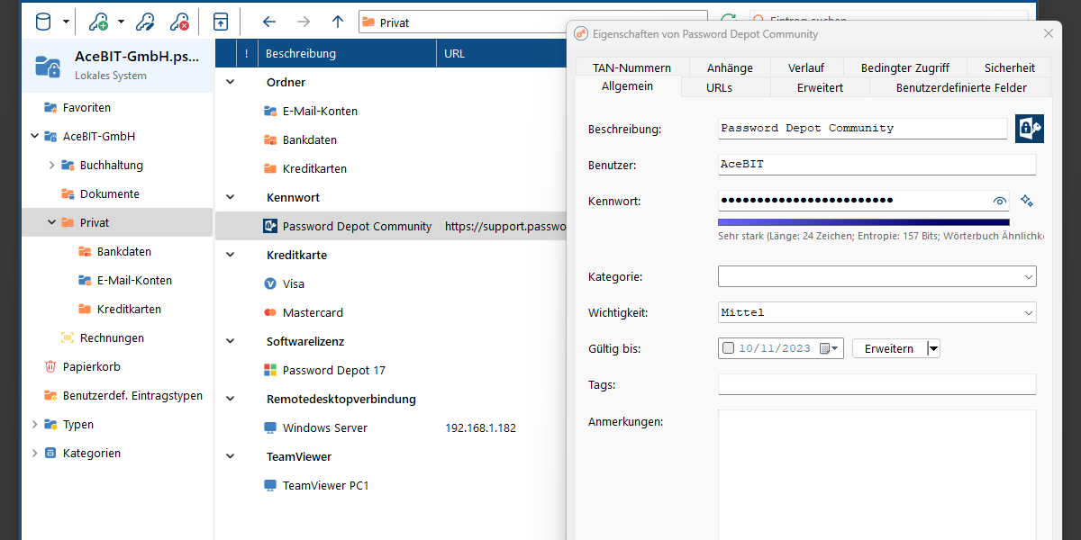The width and height of the screenshot is (1081, 540).
Task: Click the E-Mail-Konten folder icon in list
Action: [x=270, y=111]
